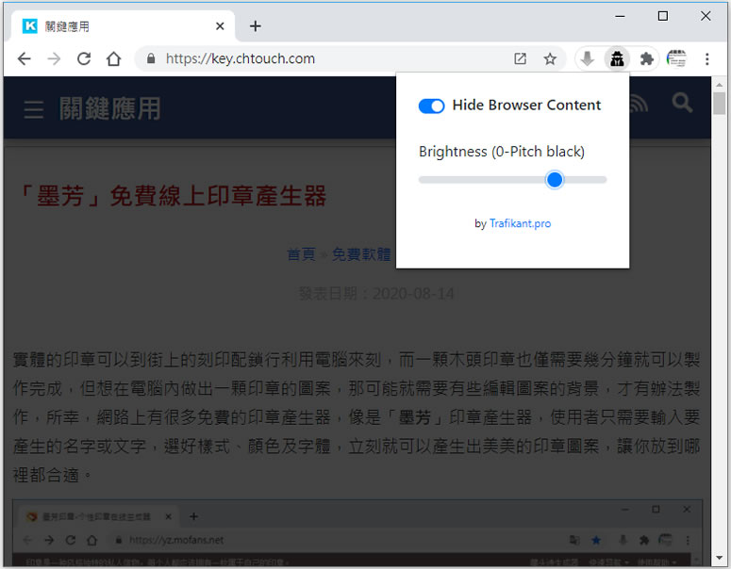Screen dimensions: 731x569
Task: Go to the browser home page
Action: (113, 58)
